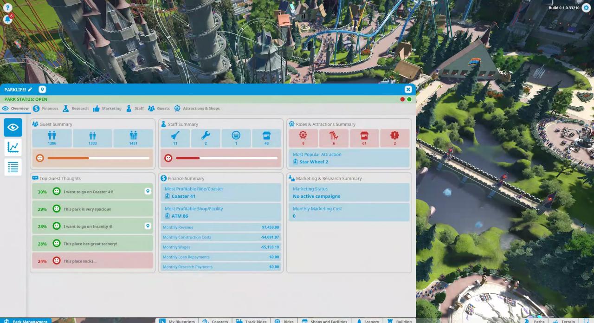Open the Research tab
The width and height of the screenshot is (594, 323).
(x=76, y=109)
